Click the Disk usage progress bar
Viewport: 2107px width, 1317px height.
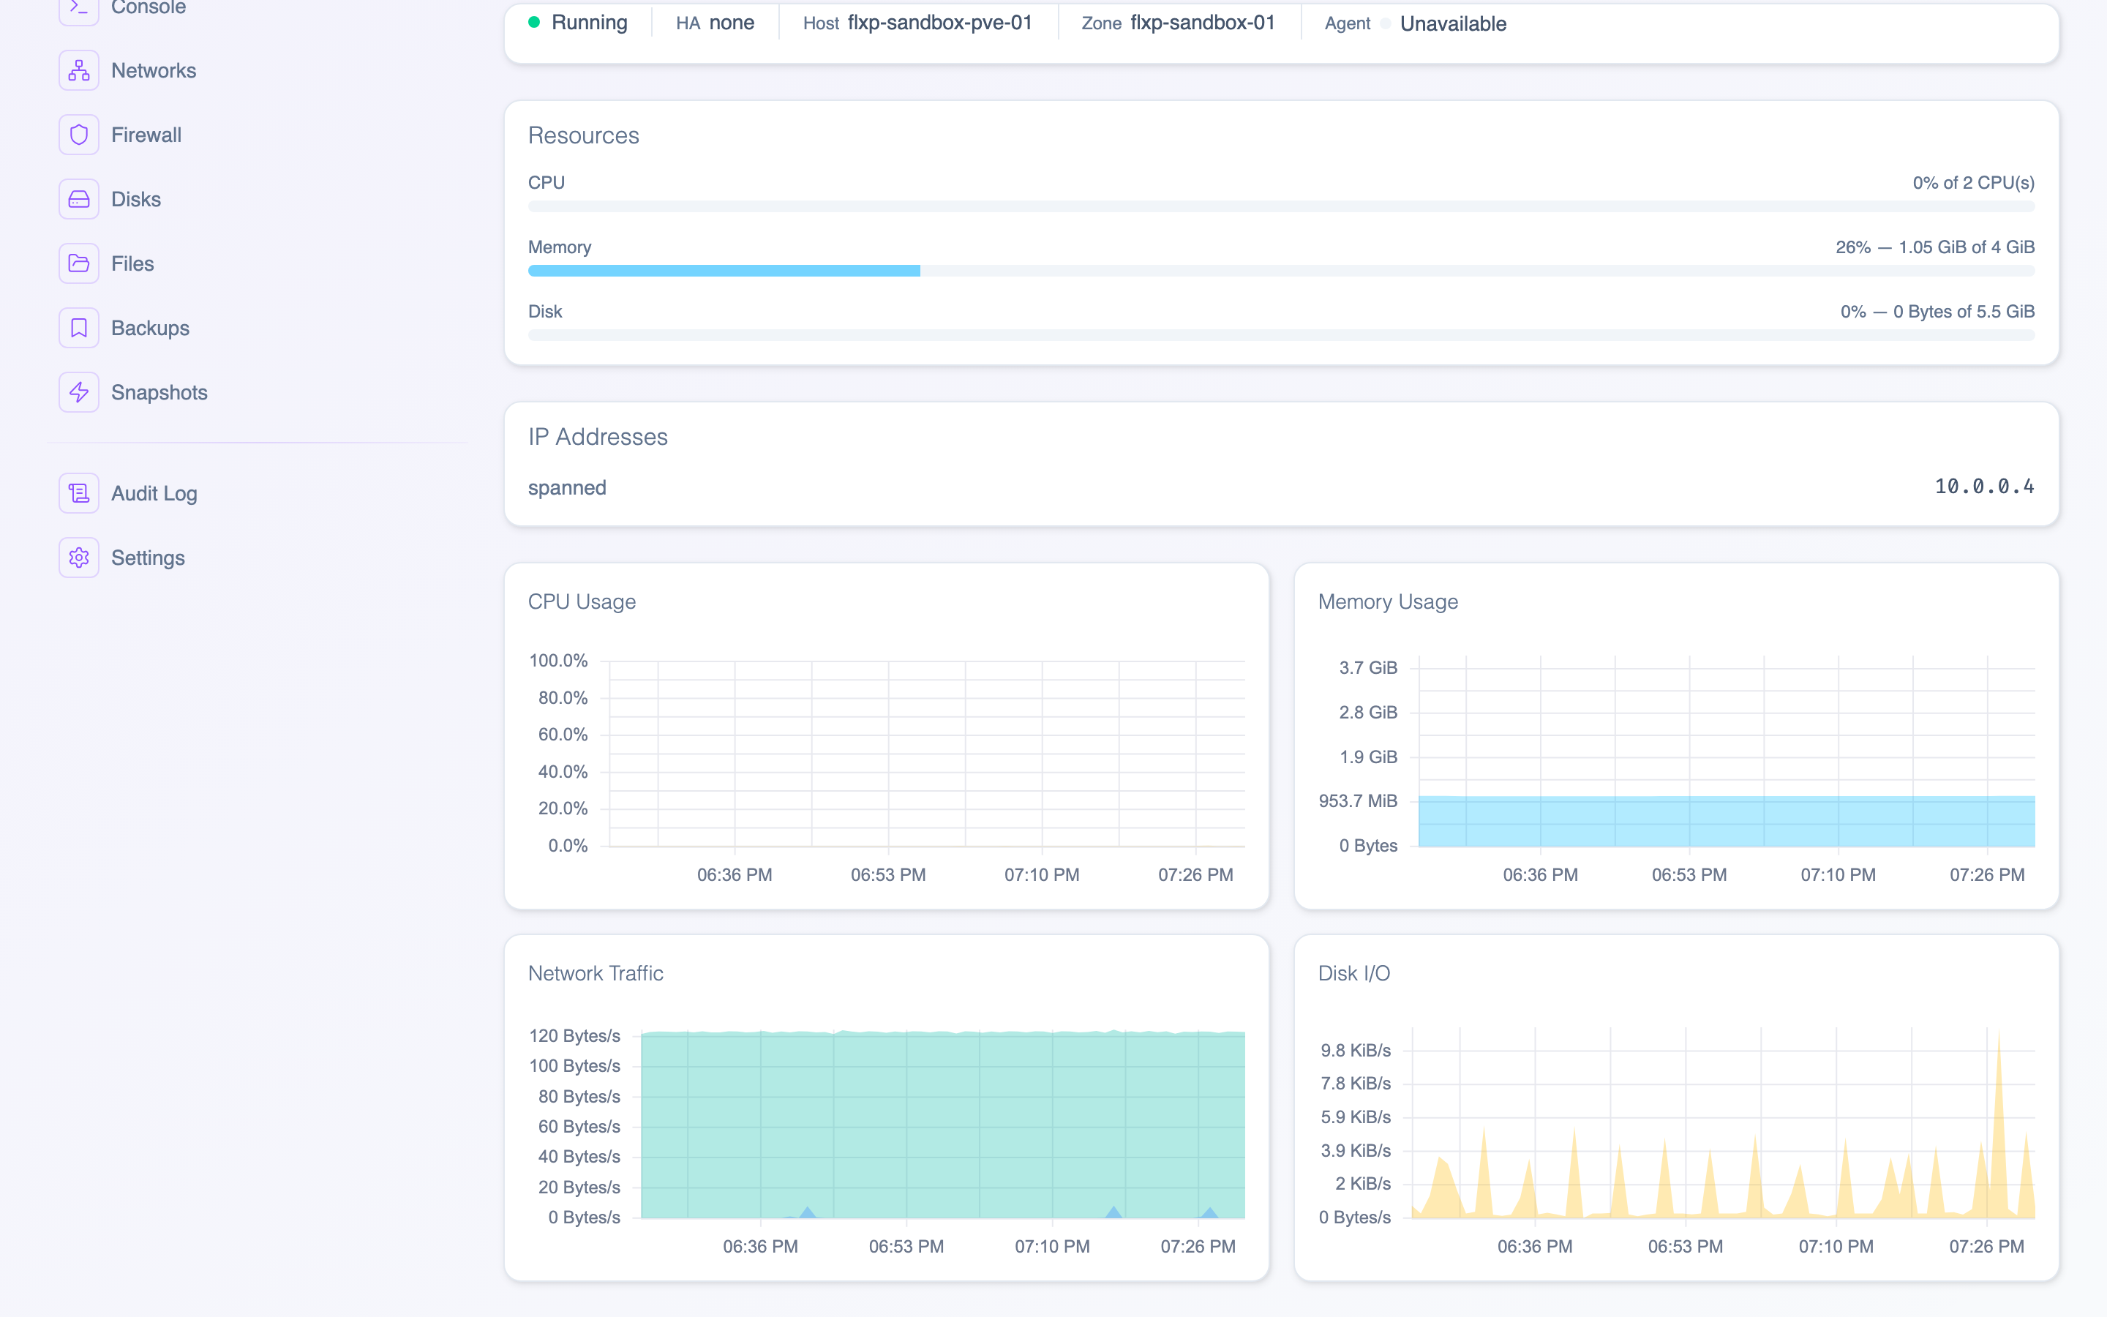1281,335
